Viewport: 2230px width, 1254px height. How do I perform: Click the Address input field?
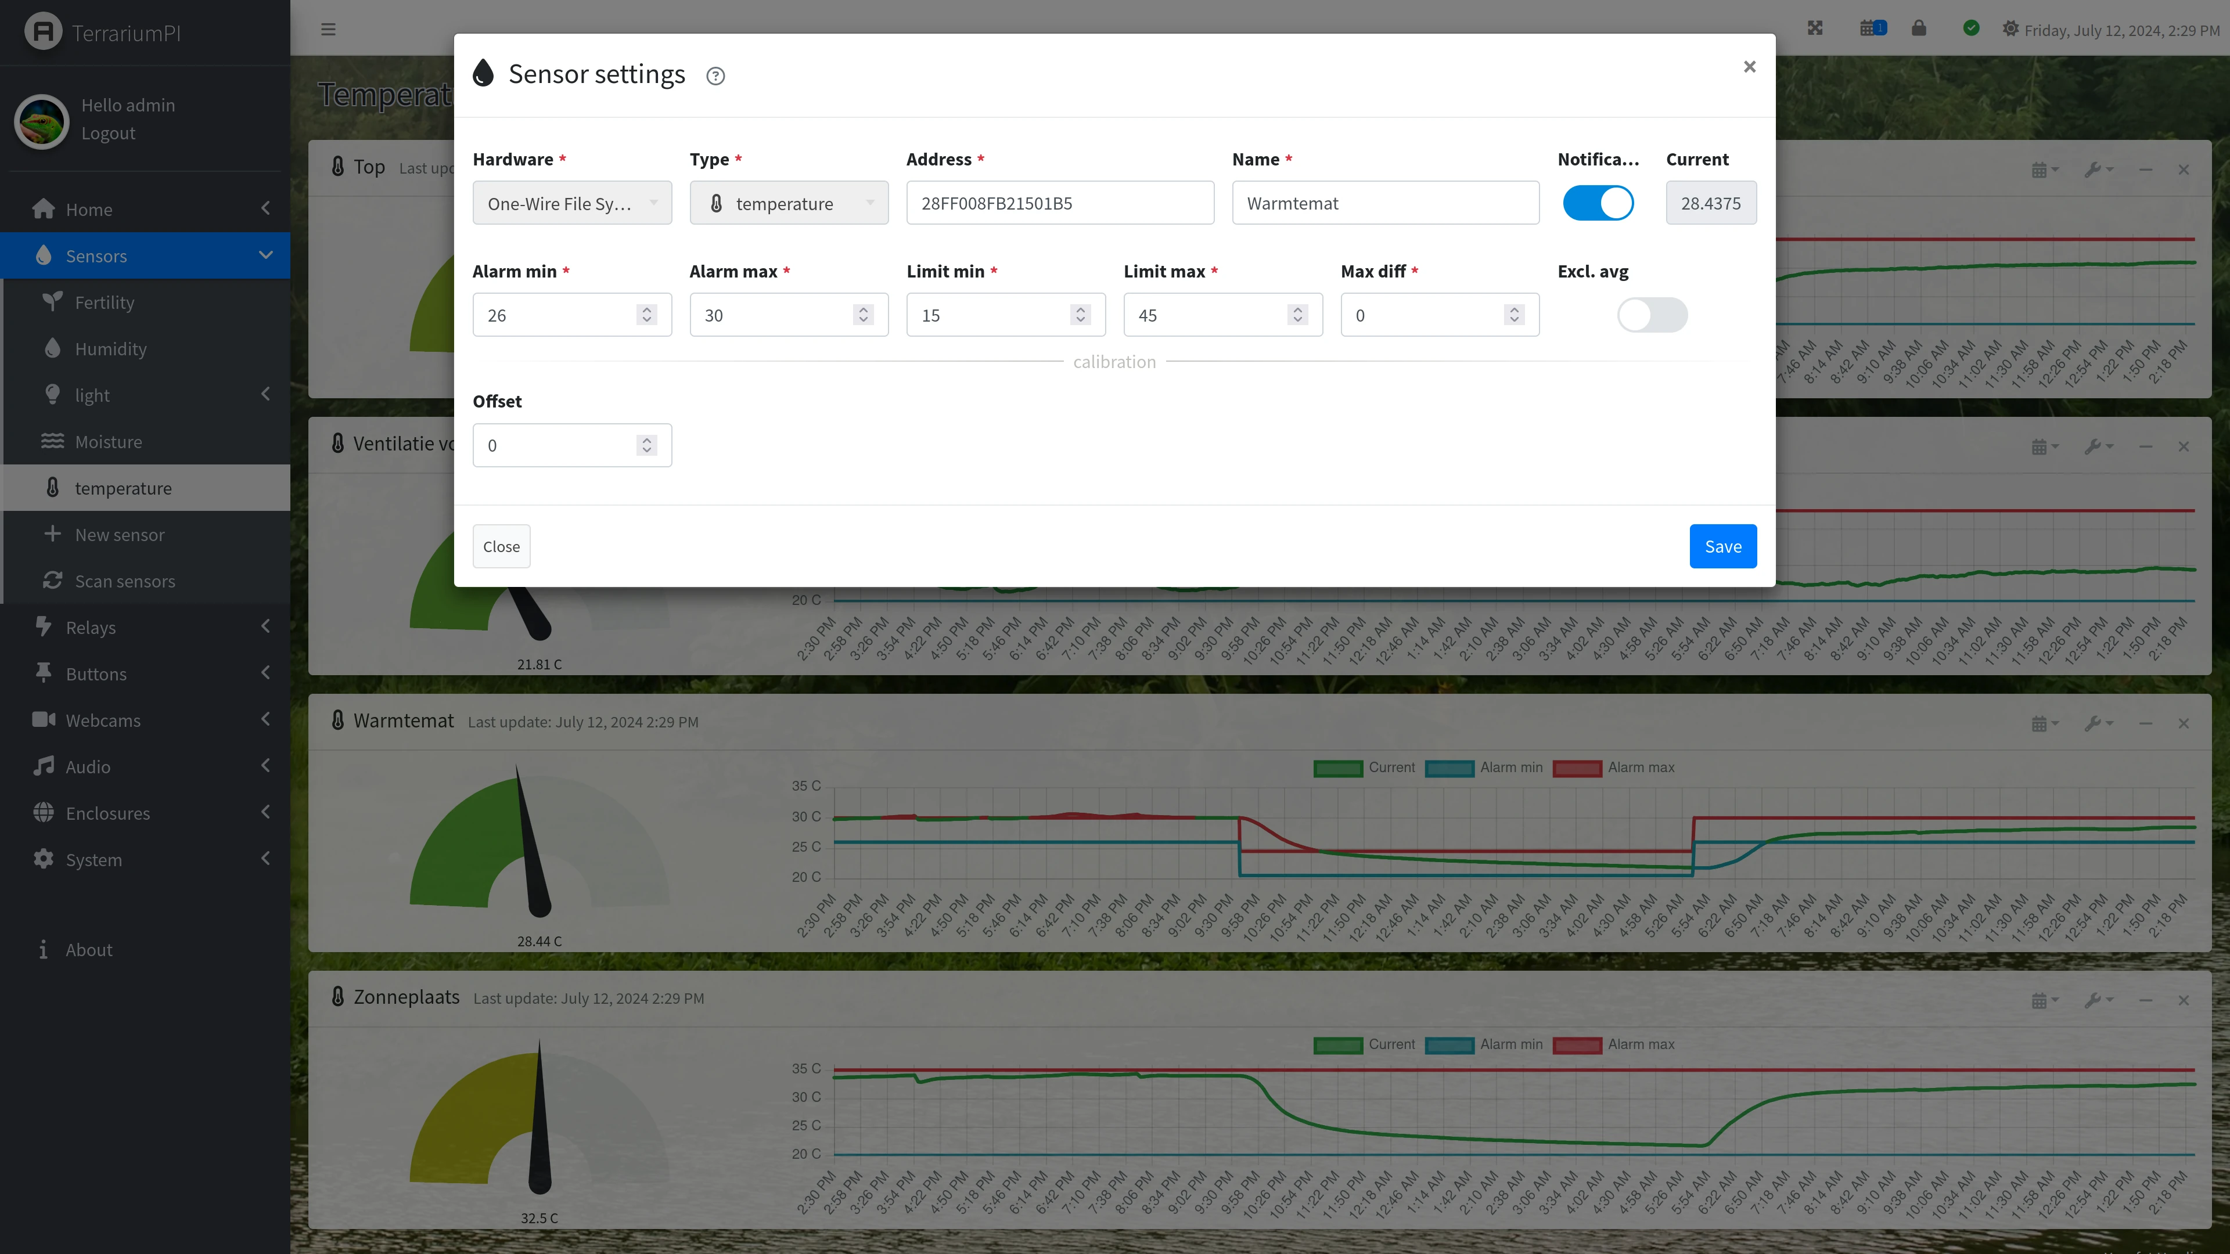pyautogui.click(x=1060, y=203)
